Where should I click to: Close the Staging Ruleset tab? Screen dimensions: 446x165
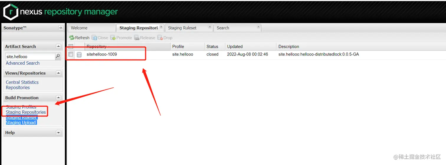tap(210, 27)
